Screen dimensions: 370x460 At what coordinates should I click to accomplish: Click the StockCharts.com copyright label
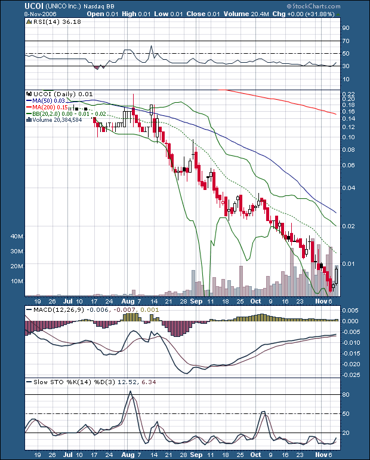[313, 6]
